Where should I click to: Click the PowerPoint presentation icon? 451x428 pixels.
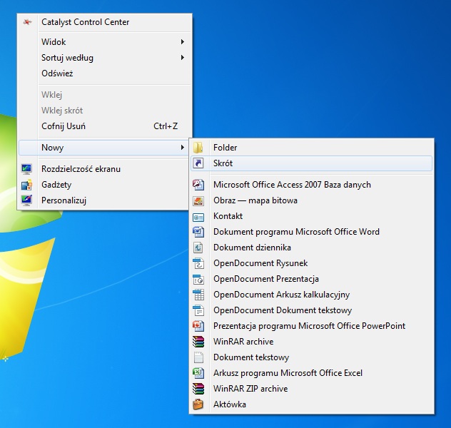click(198, 326)
